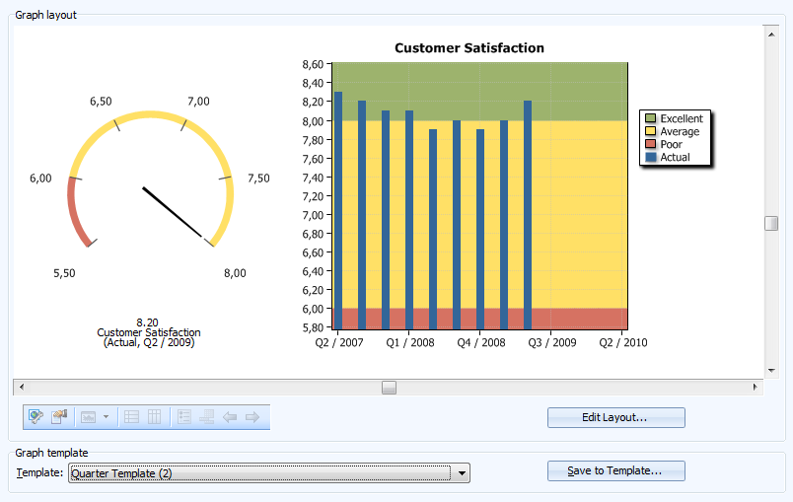Click the vertical columns layout icon
Screen dimensions: 793x502
(x=155, y=417)
